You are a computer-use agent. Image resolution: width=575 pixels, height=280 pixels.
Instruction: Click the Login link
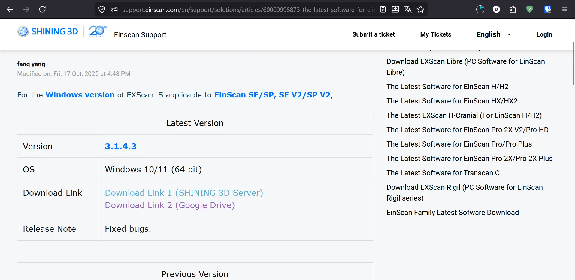(x=544, y=34)
